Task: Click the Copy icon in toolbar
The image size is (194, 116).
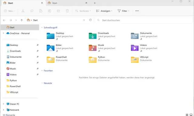Action: [32, 11]
